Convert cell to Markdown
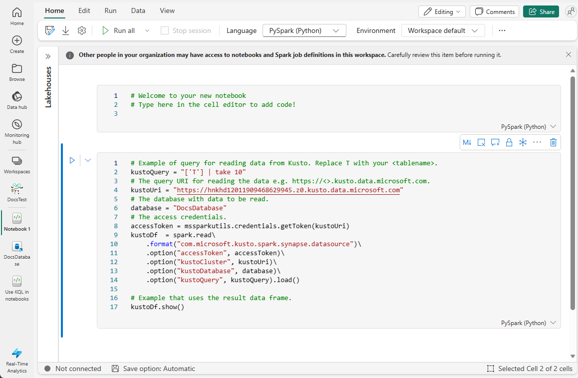578x378 pixels. (467, 142)
